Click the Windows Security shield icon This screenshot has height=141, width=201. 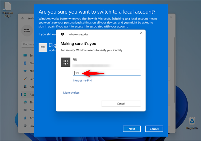[x=63, y=34]
